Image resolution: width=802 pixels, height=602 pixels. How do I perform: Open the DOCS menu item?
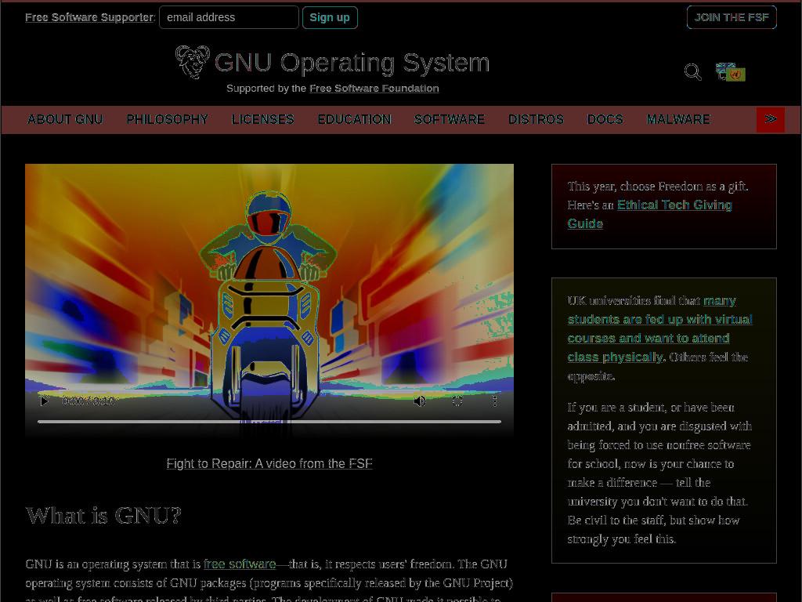tap(605, 119)
